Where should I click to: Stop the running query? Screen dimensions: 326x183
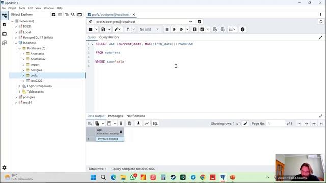[167, 29]
